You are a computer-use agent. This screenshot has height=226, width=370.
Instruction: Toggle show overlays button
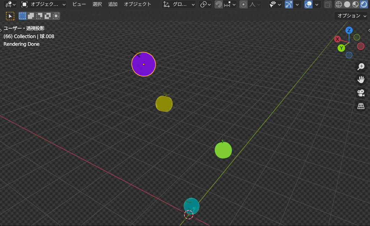coord(308,5)
